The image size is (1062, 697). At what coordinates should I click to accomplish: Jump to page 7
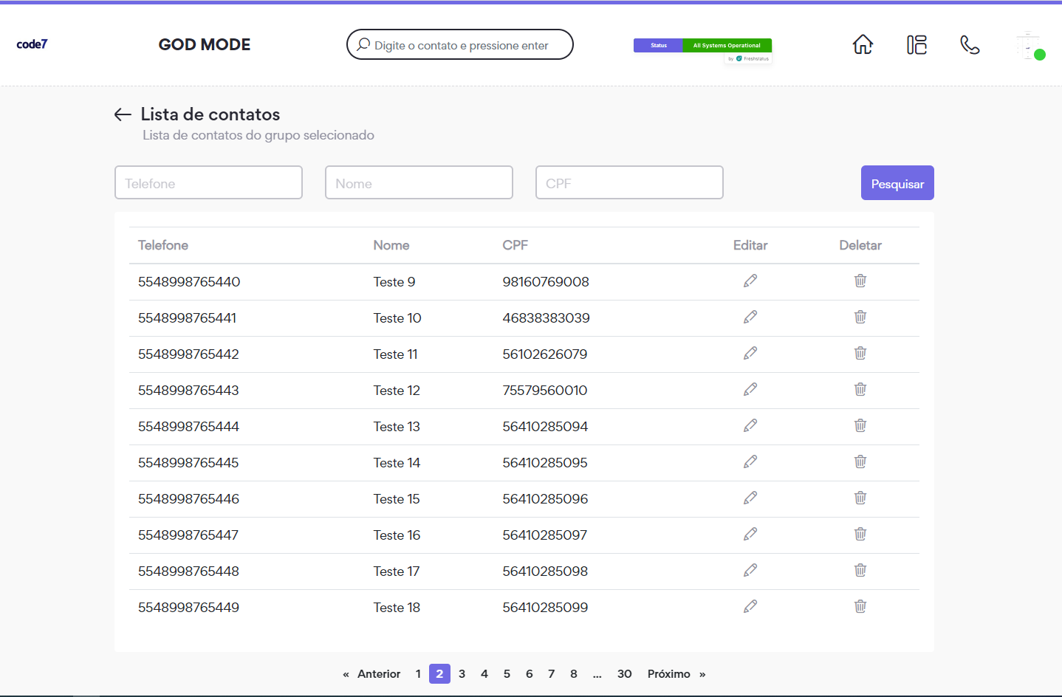point(551,674)
